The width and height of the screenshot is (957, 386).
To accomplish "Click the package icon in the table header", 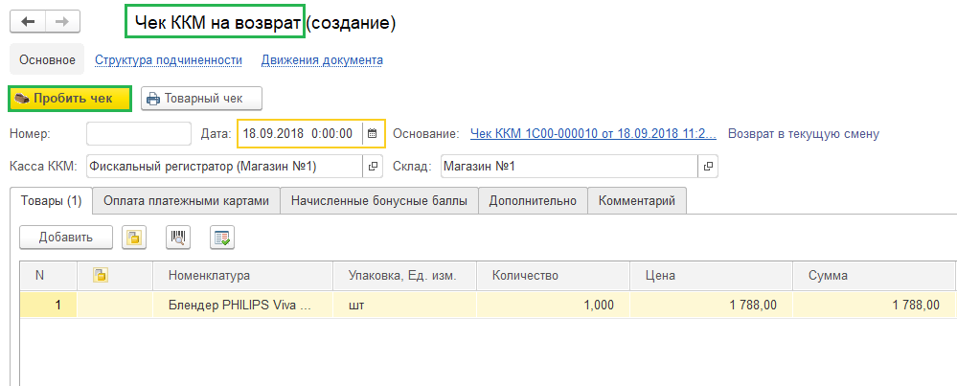I will click(100, 276).
